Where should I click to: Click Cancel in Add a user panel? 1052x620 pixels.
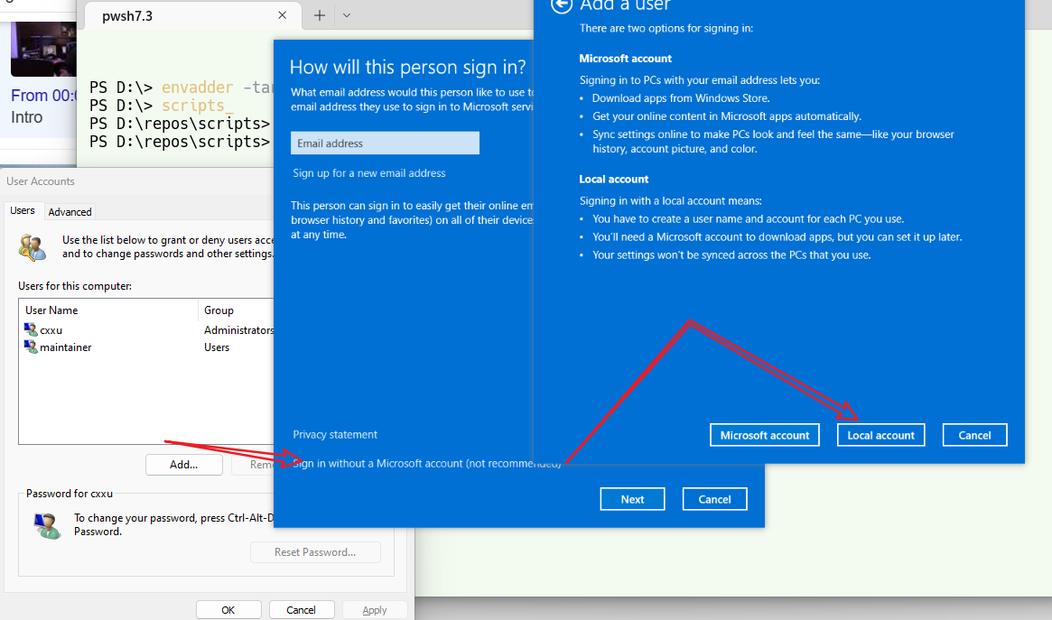[975, 435]
